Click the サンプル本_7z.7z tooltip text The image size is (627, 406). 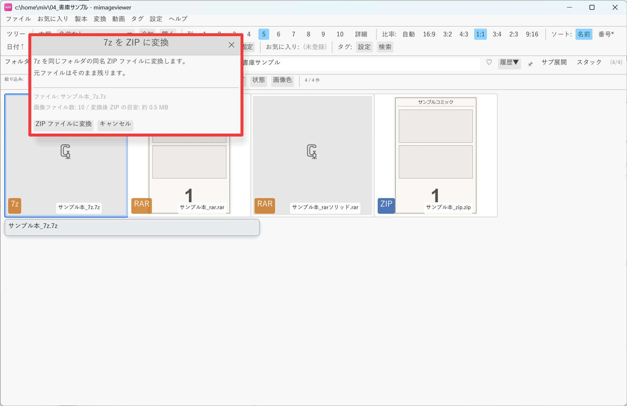tap(33, 226)
